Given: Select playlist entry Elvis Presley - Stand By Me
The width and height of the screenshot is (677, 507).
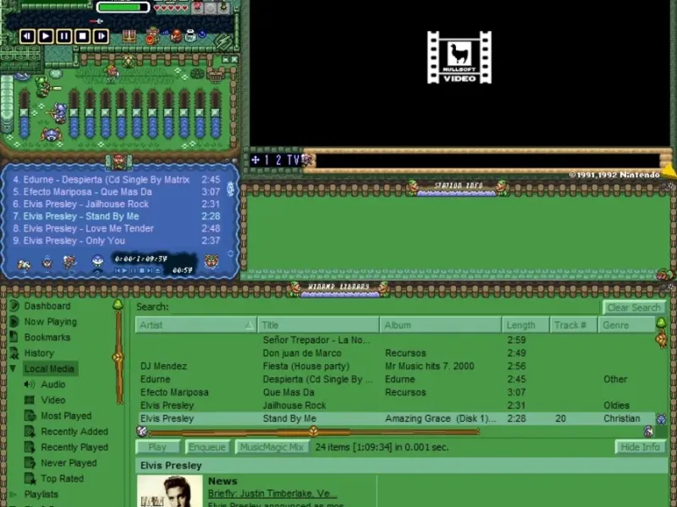Looking at the screenshot, I should pos(117,216).
